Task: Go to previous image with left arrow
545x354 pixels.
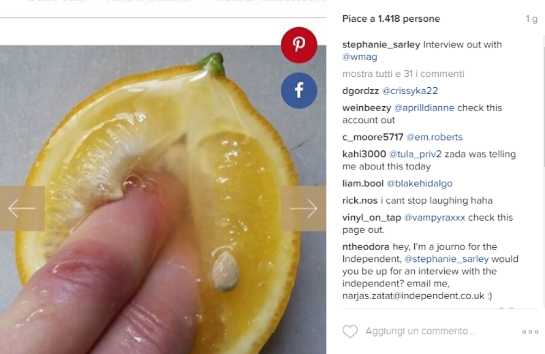Action: 22,209
